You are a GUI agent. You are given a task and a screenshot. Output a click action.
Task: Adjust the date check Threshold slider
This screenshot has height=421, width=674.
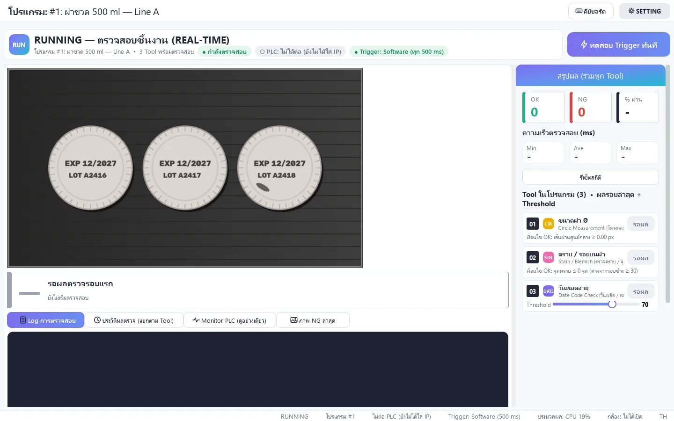point(596,305)
